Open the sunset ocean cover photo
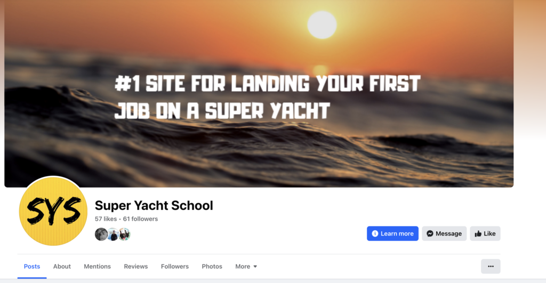The width and height of the screenshot is (546, 283). [x=259, y=93]
